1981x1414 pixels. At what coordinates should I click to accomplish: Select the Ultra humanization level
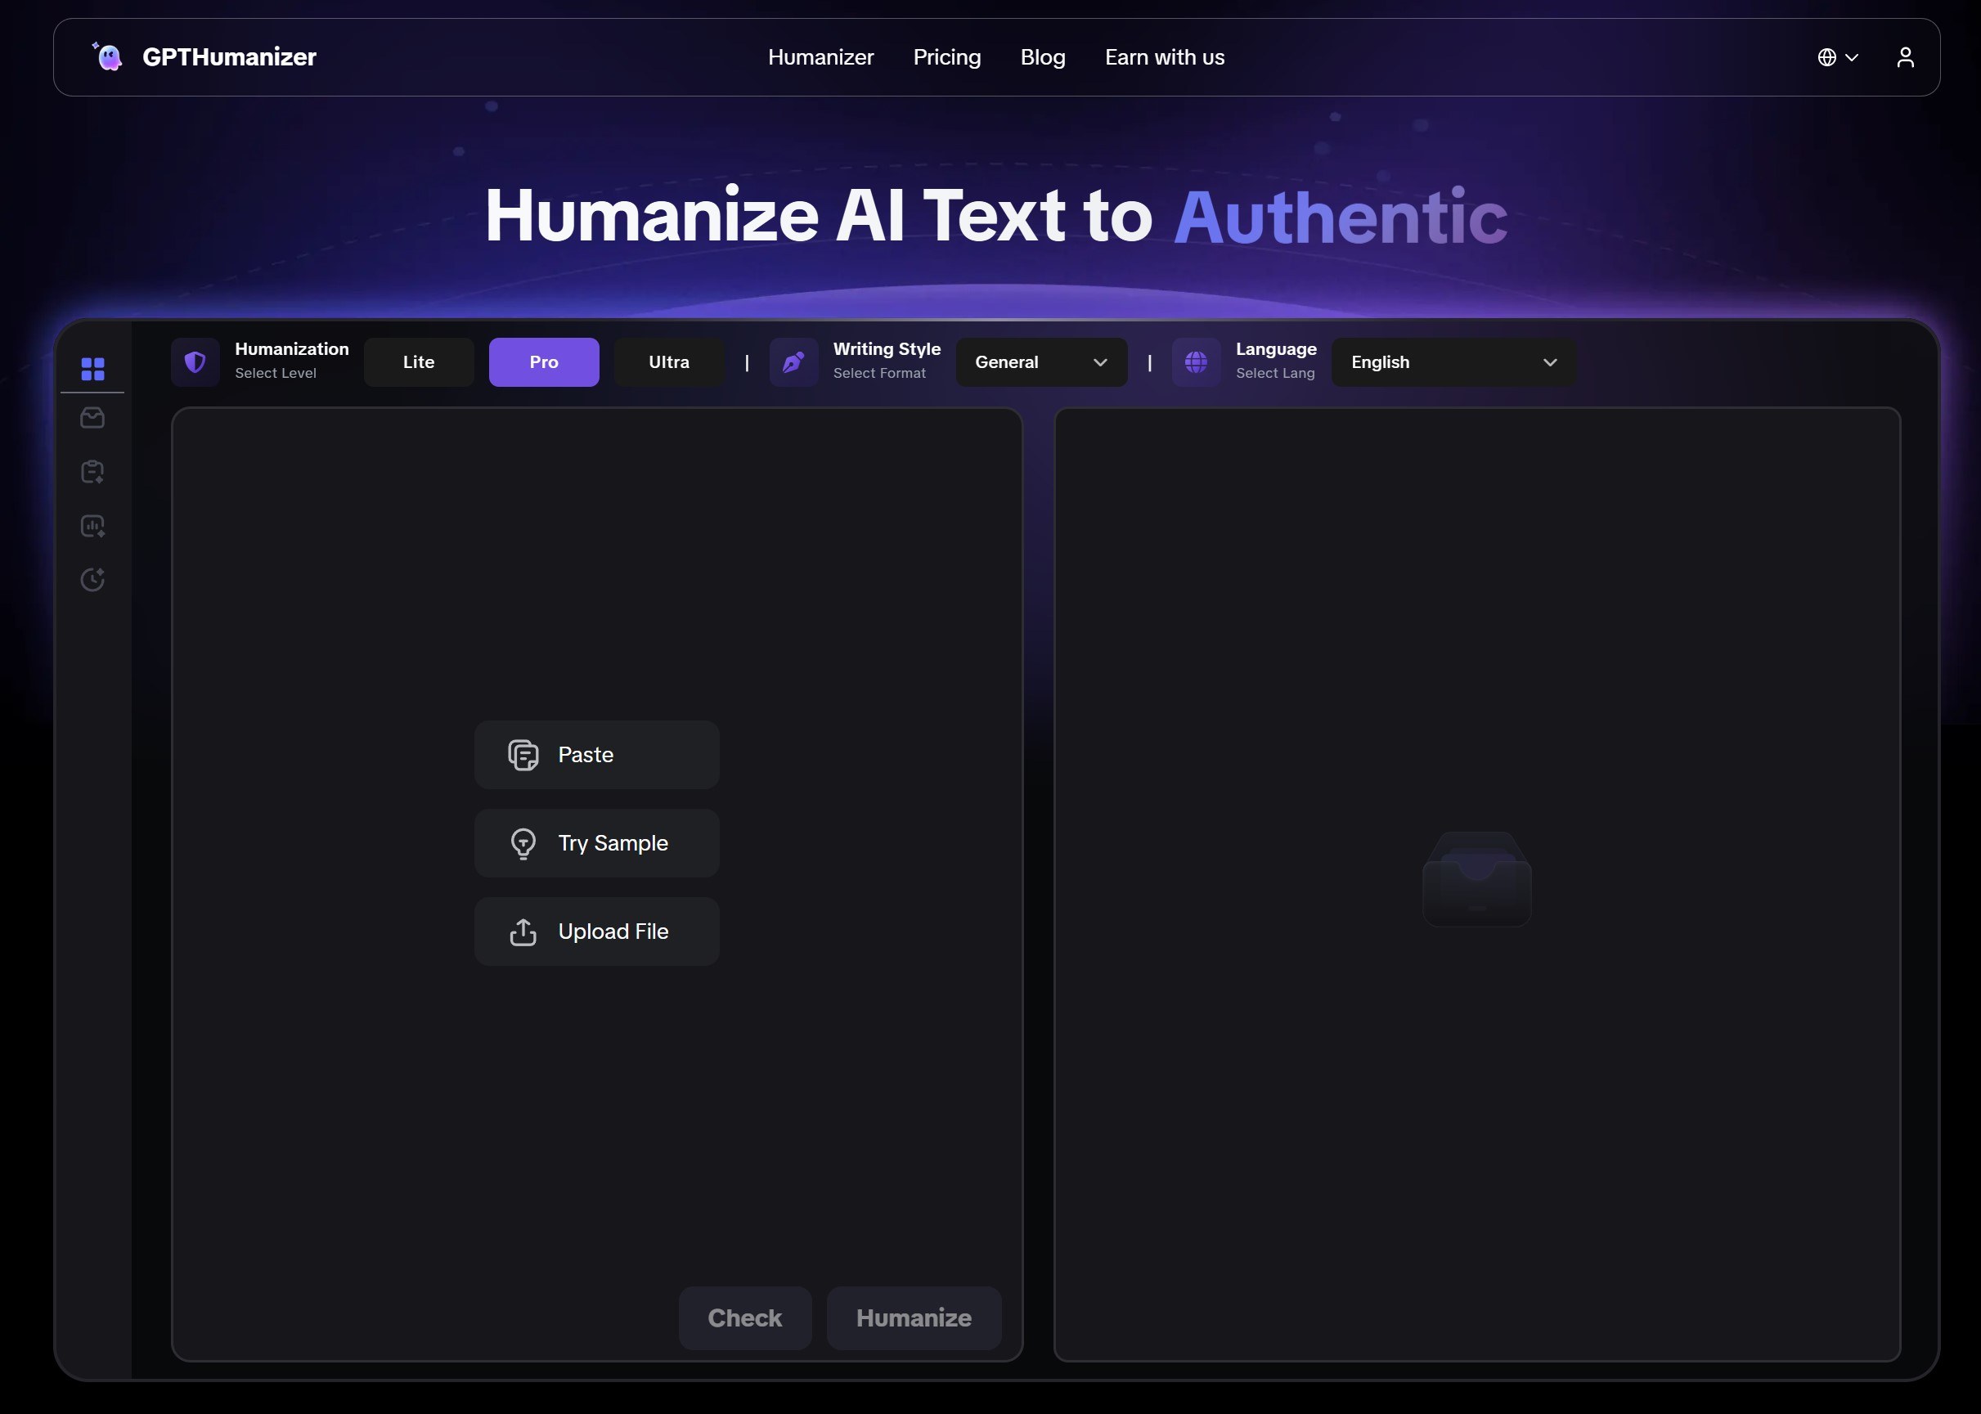tap(668, 361)
